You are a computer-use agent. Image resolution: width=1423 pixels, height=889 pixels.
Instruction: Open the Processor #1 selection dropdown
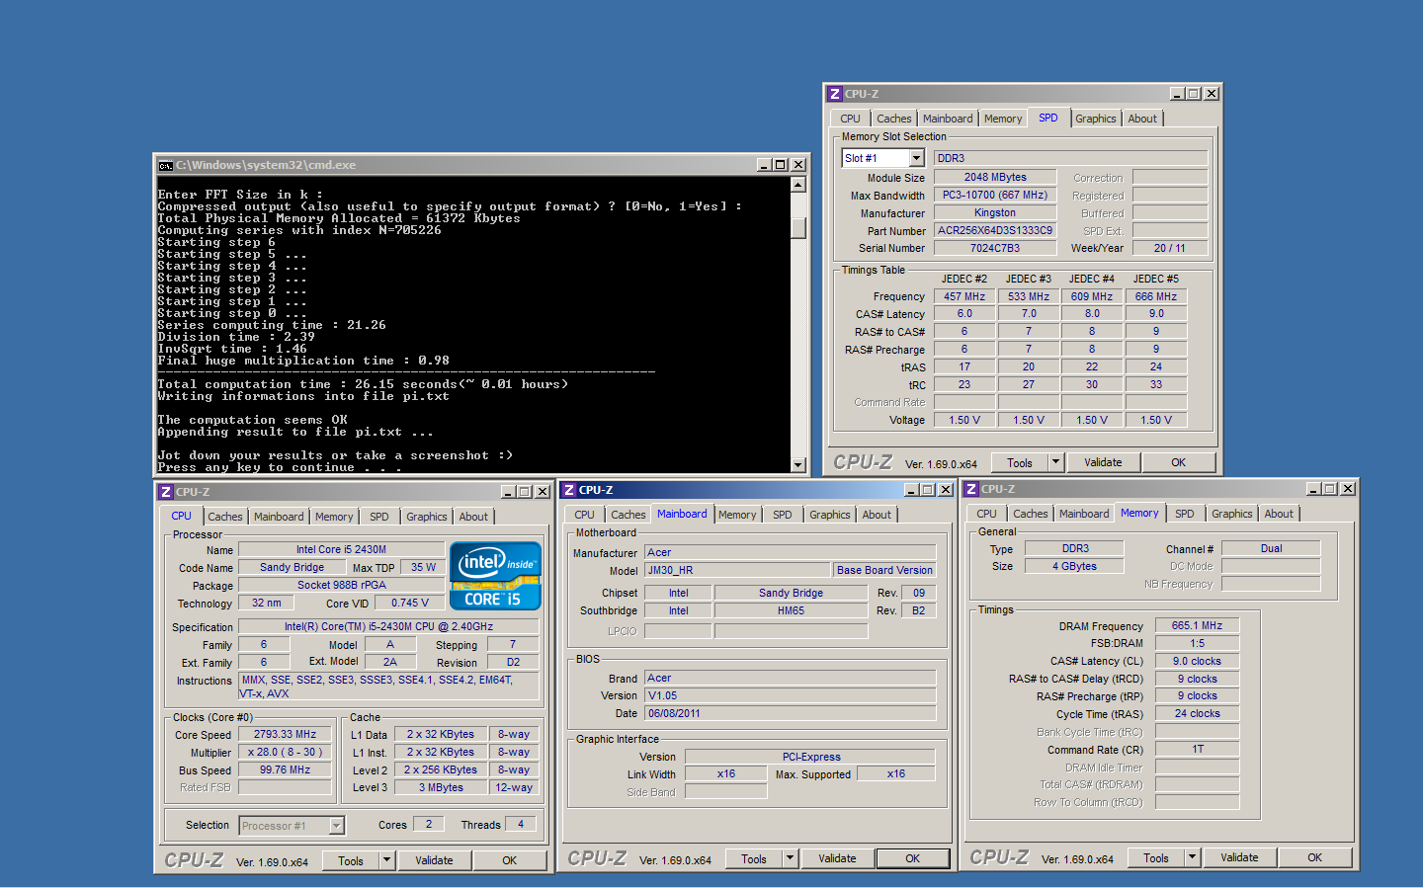[x=336, y=826]
